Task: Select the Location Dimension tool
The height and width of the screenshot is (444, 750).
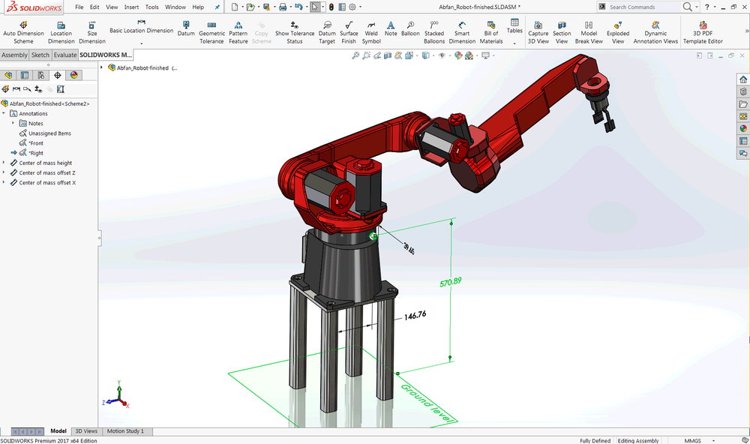Action: pos(61,32)
